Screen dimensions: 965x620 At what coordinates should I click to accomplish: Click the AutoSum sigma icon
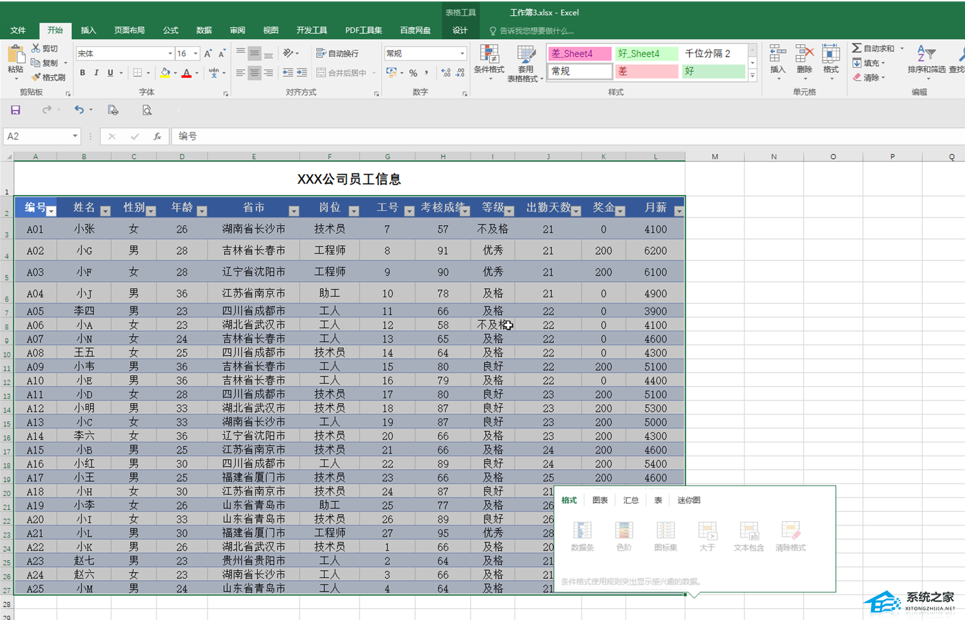857,49
